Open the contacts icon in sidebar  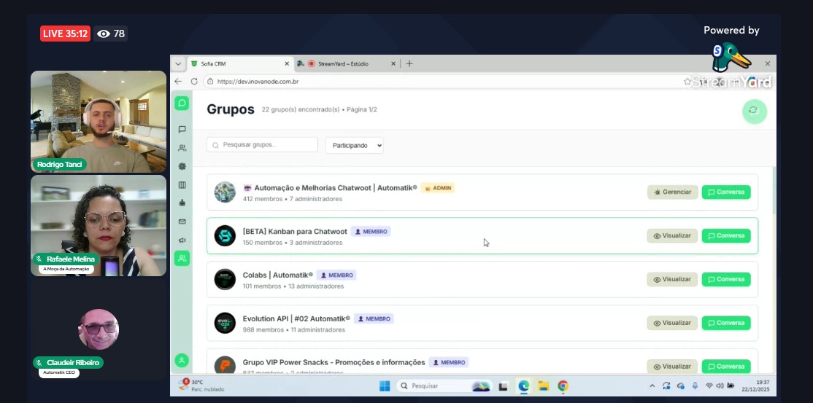182,148
